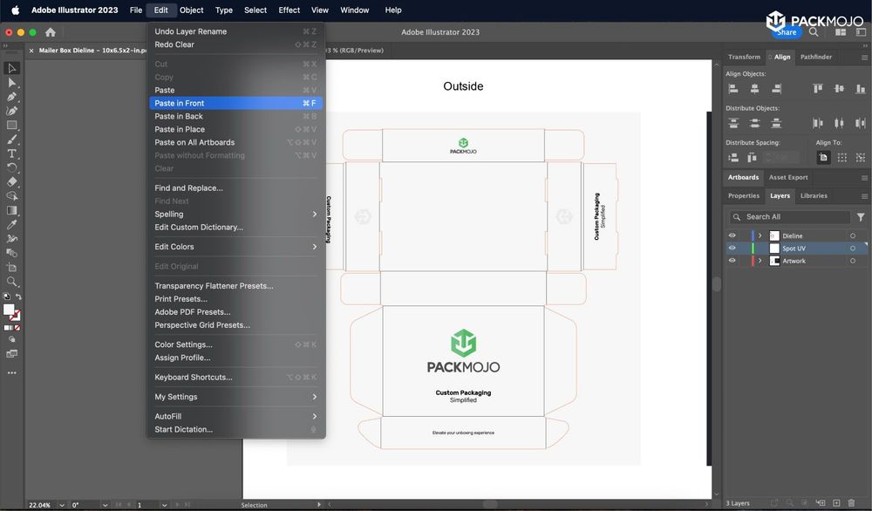The image size is (872, 511).
Task: Click Horizontal Align Left in Align panel
Action: click(x=733, y=88)
